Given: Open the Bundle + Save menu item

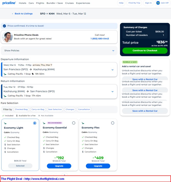Looking at the screenshot, I should pos(55,3).
